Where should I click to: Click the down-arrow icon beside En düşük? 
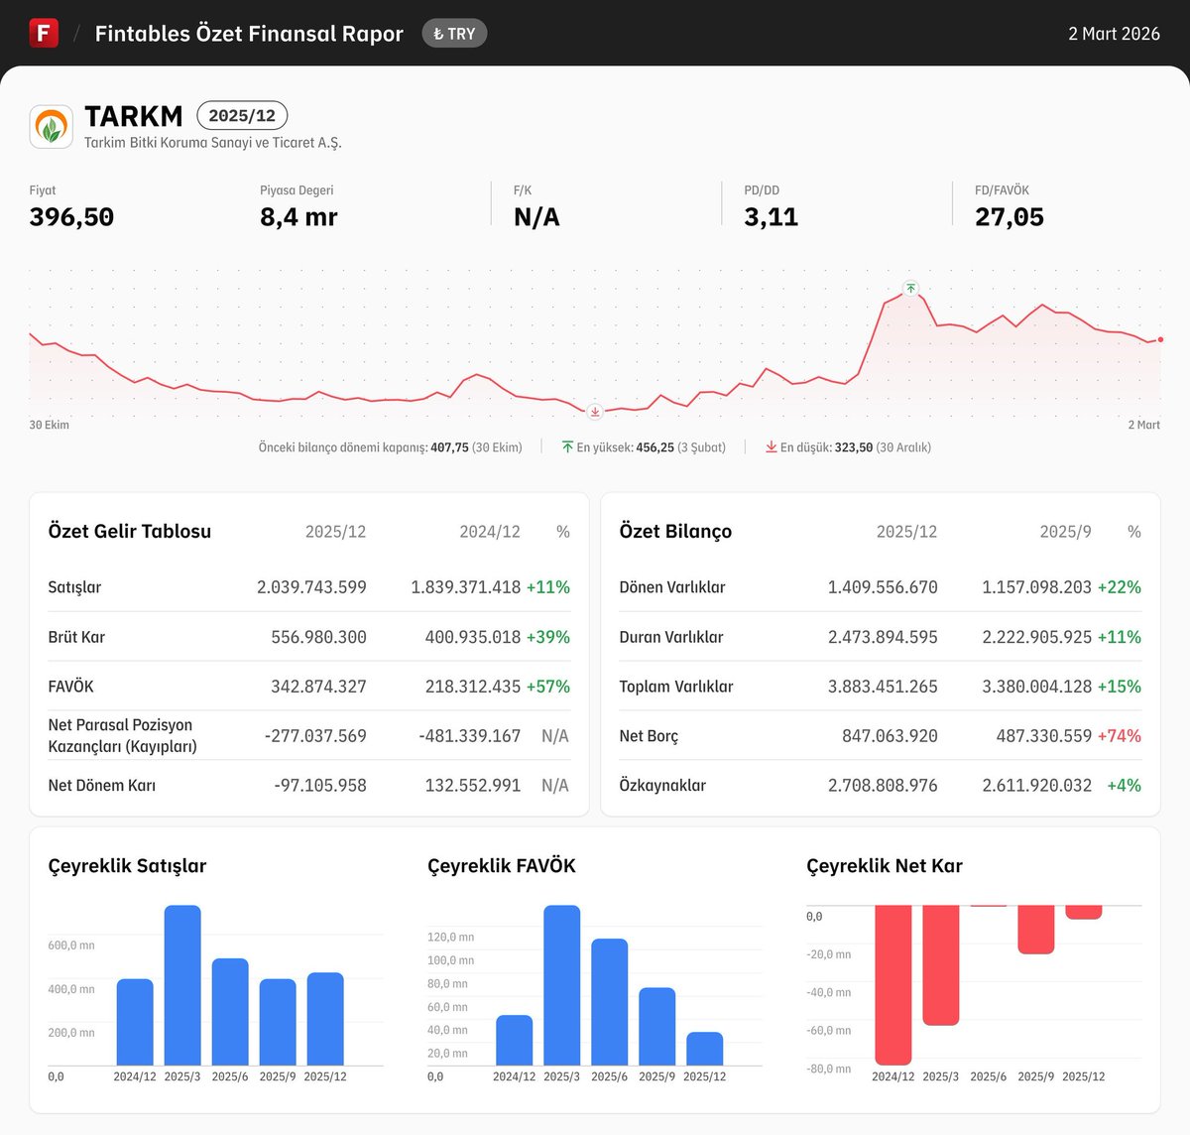pyautogui.click(x=771, y=447)
